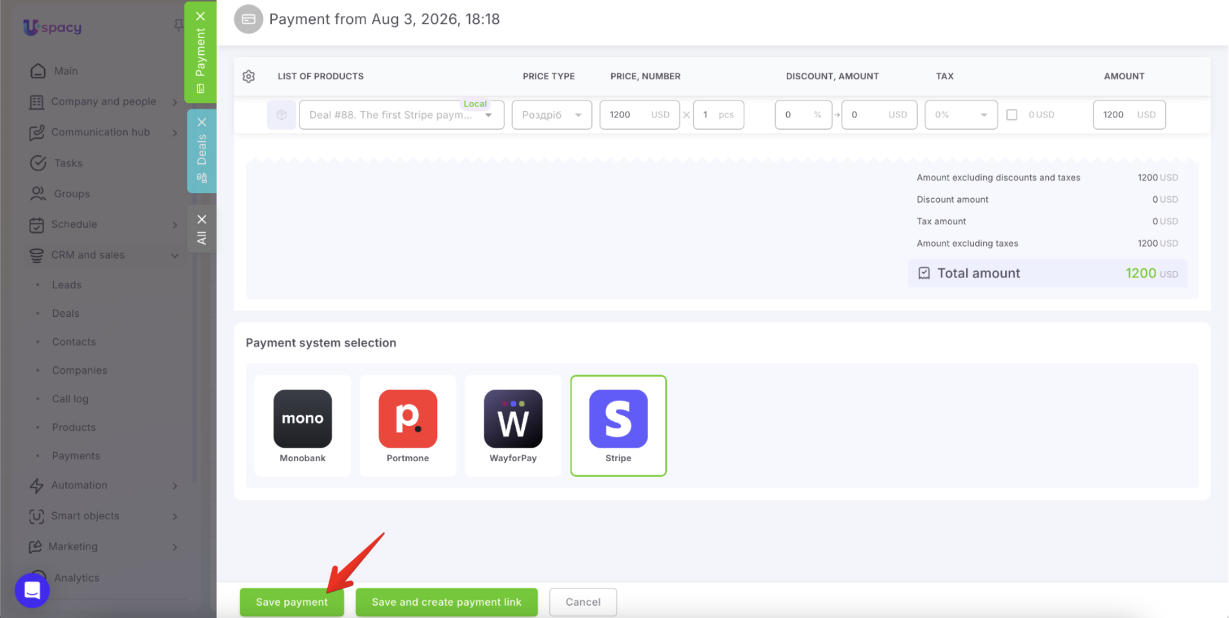Click Save and create payment link
Screen dimensions: 1229x618
coord(447,602)
